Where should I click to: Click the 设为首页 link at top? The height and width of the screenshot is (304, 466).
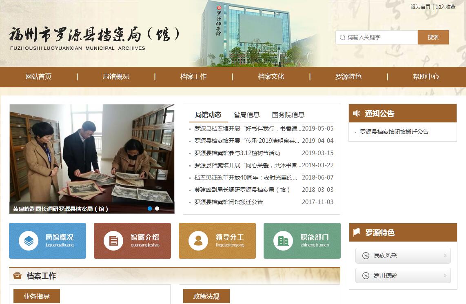point(420,7)
